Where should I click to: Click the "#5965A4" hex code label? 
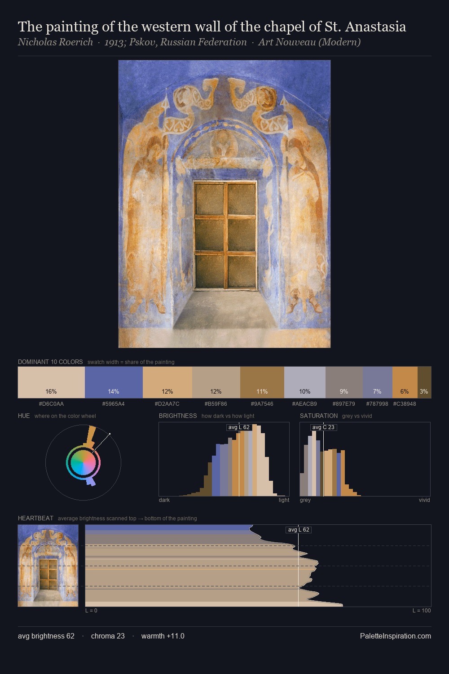click(x=114, y=404)
